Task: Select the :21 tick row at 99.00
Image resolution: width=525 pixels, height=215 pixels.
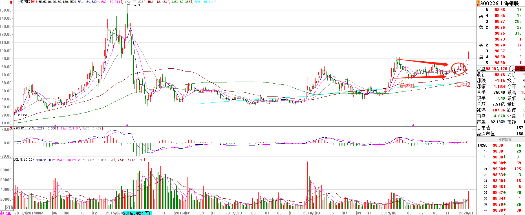Action: [x=501, y=169]
